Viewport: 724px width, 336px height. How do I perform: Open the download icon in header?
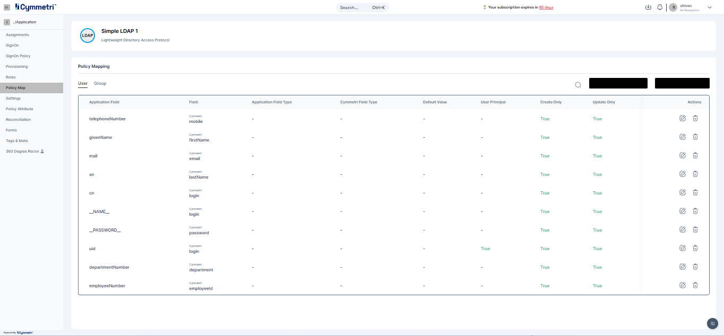coord(648,7)
